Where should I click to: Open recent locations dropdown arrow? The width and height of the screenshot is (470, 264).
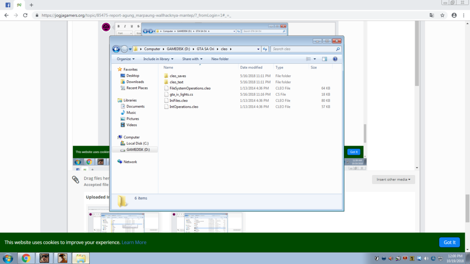pos(130,49)
